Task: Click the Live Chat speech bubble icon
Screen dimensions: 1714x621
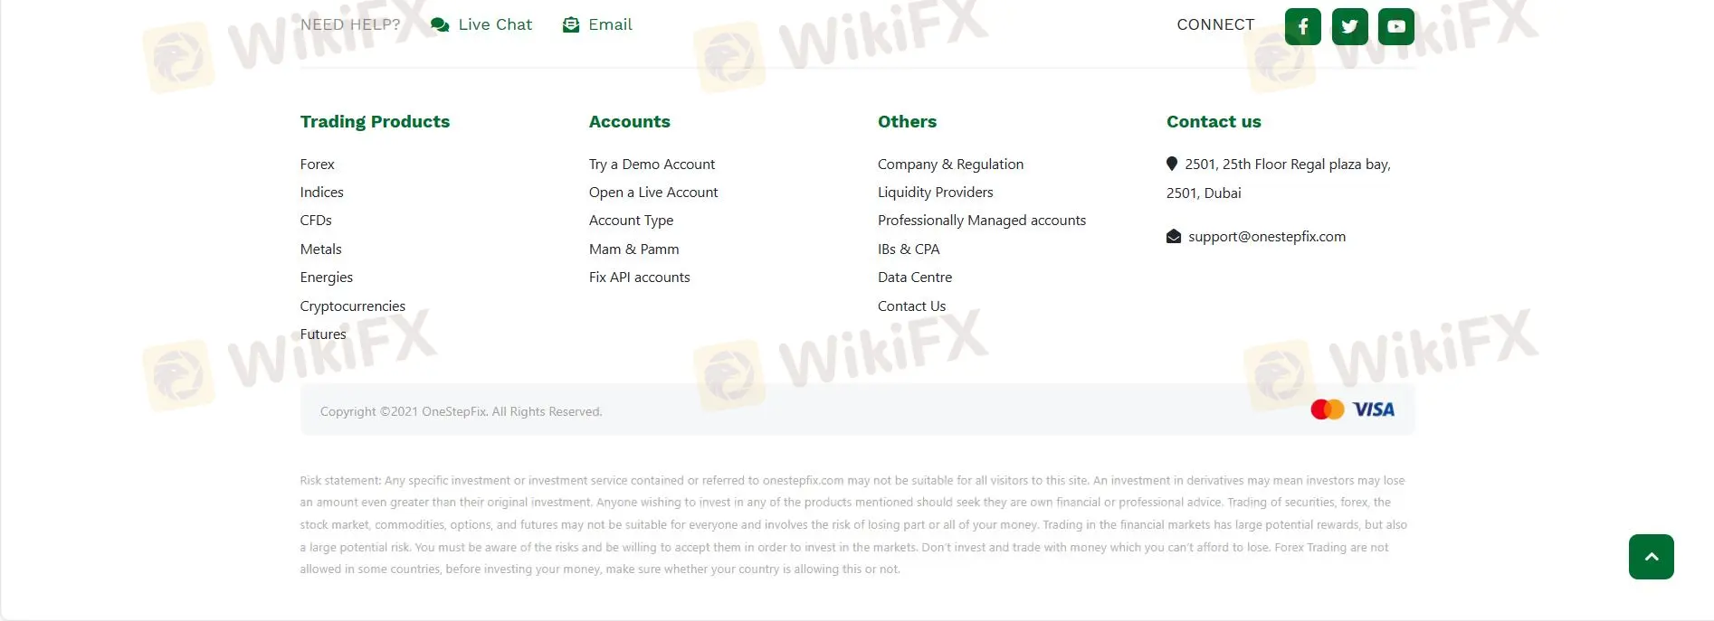Action: 440,25
